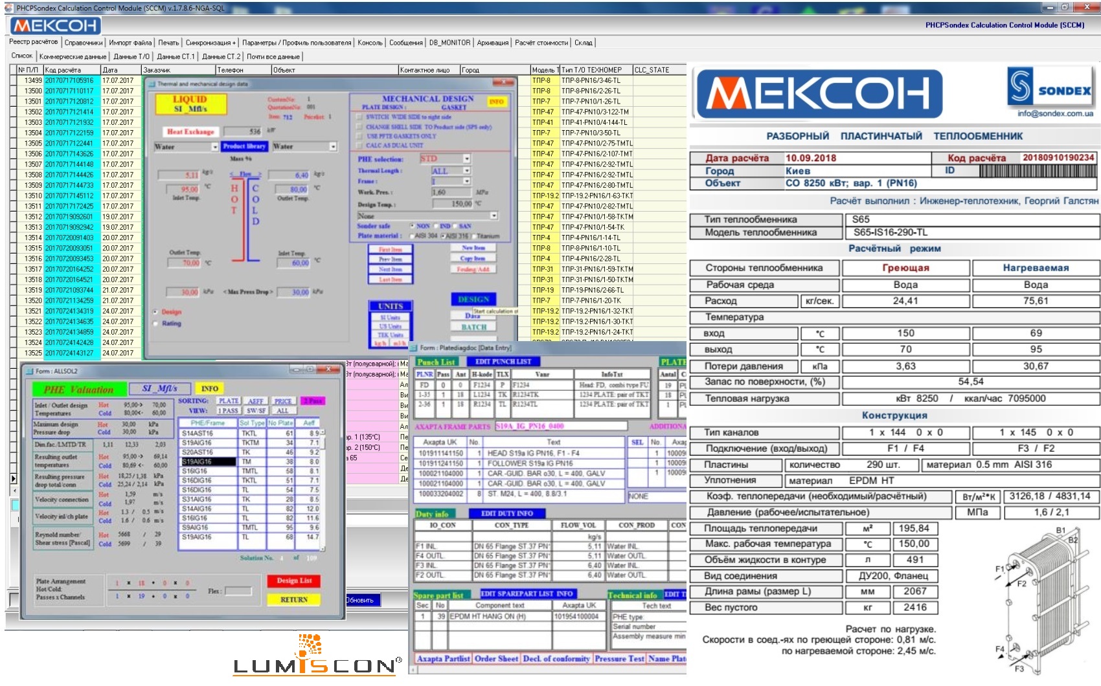Click the SW/SF view button
The width and height of the screenshot is (1101, 686).
[256, 411]
